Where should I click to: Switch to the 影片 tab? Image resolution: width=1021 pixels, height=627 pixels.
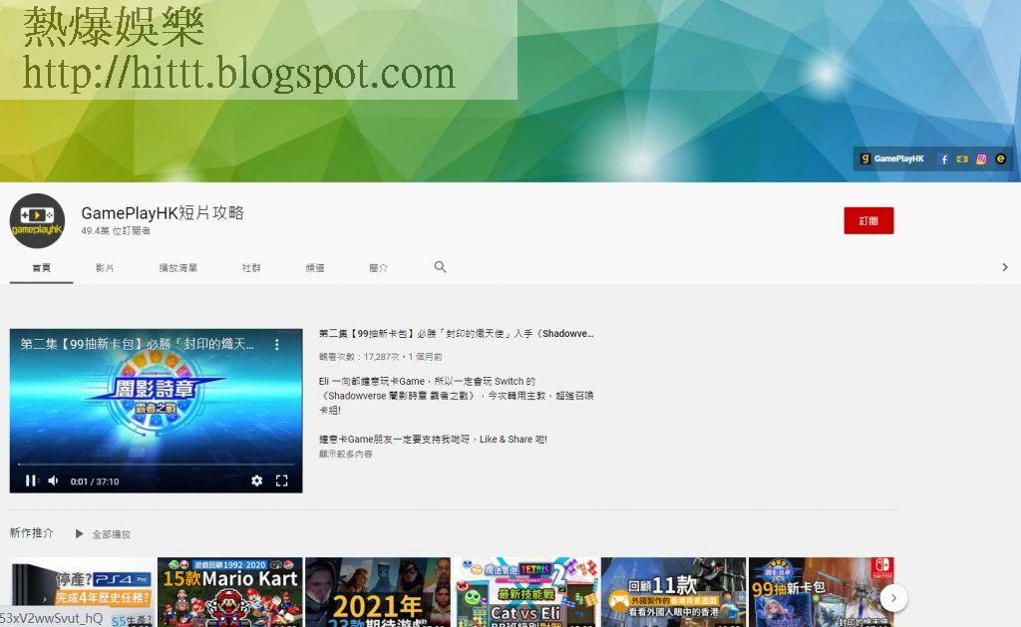coord(105,267)
